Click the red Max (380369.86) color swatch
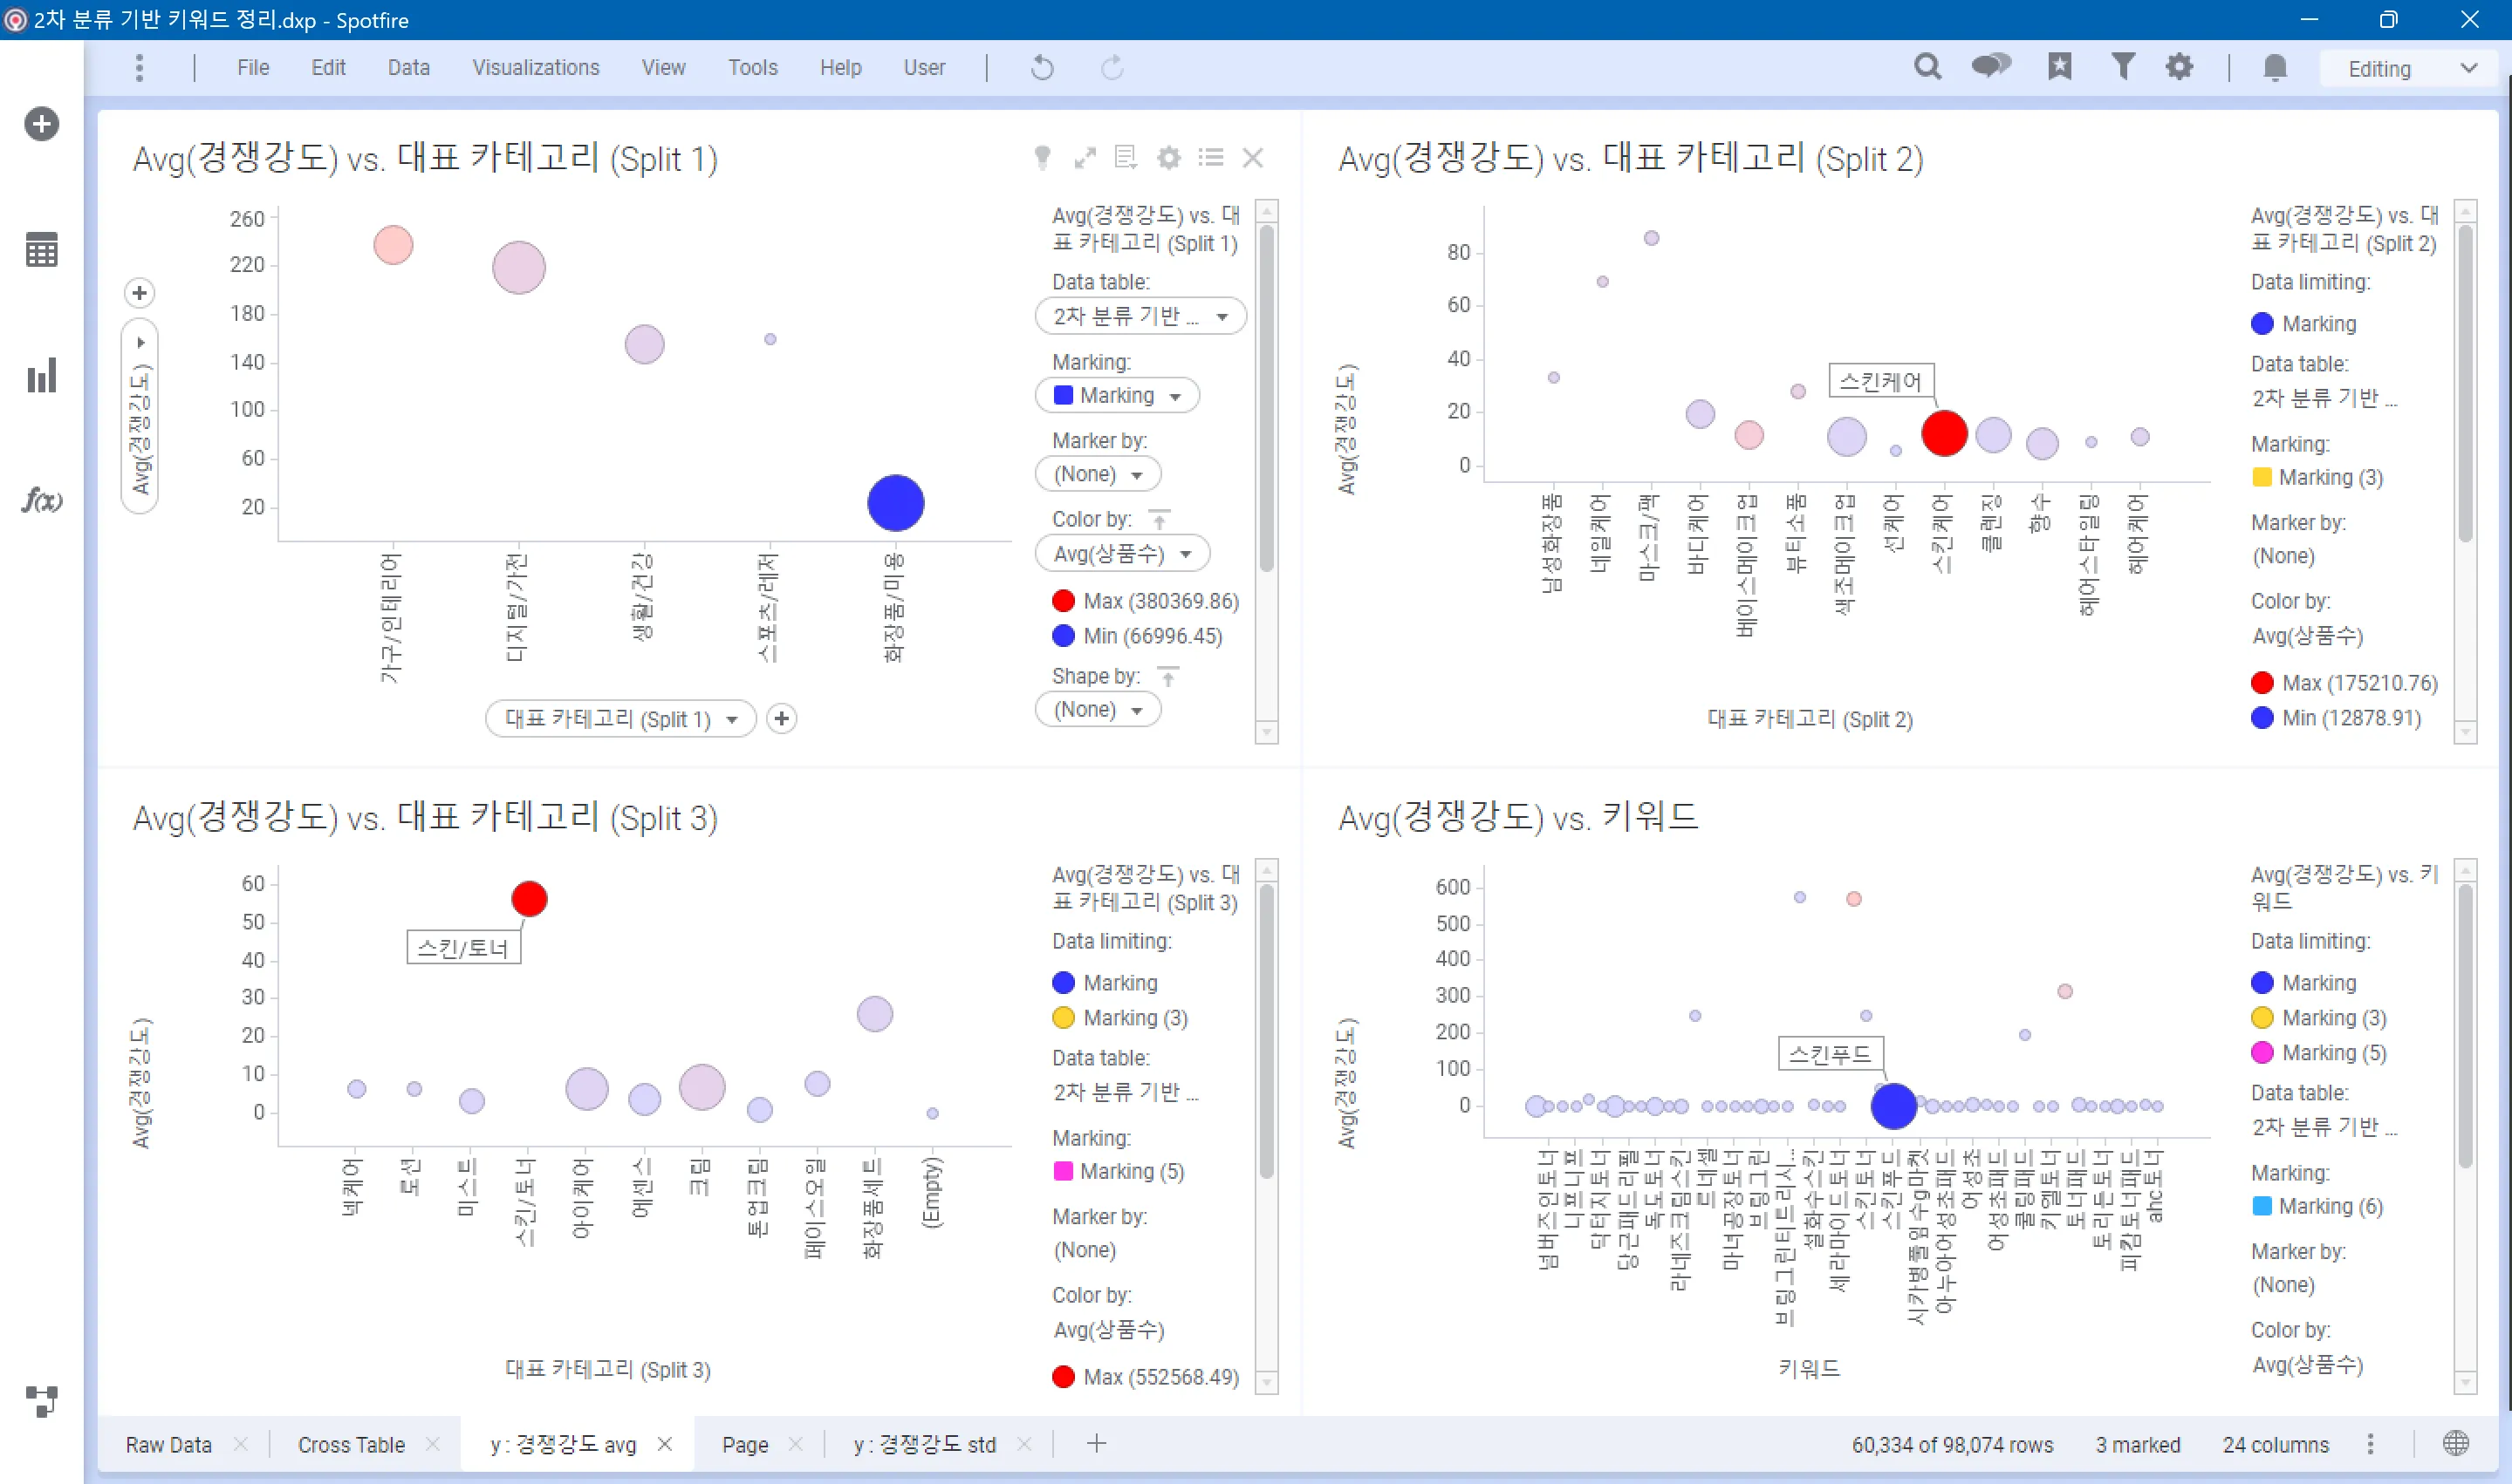The width and height of the screenshot is (2512, 1484). coord(1063,601)
